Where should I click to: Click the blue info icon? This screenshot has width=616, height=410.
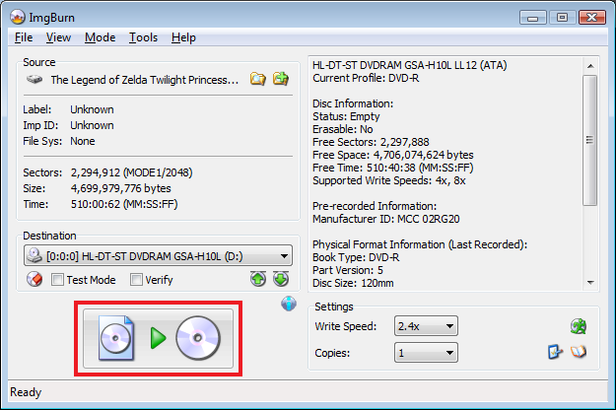(x=289, y=304)
